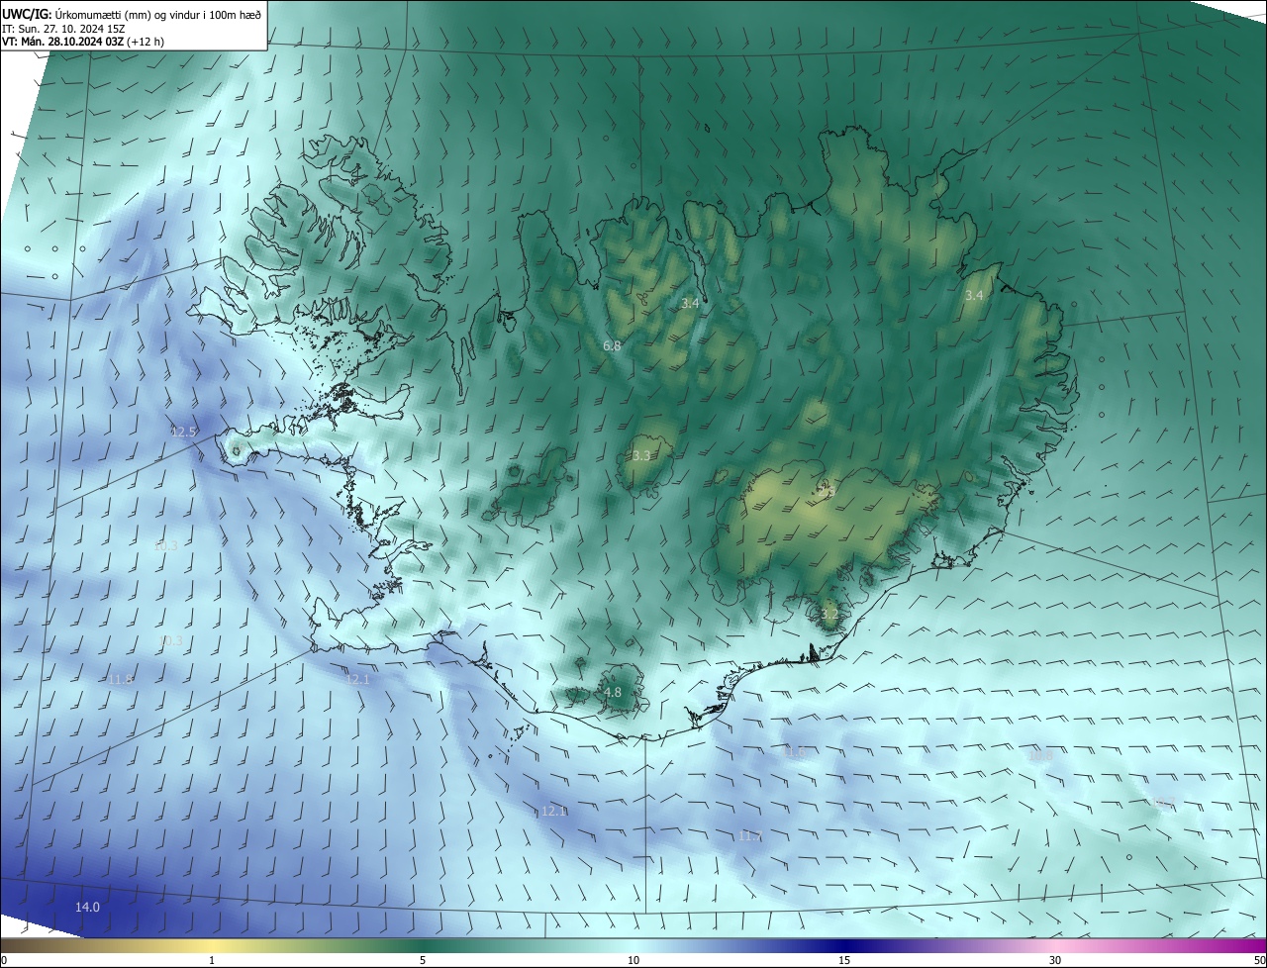Viewport: 1267px width, 968px height.
Task: Click the 11.7 value label
Action: pyautogui.click(x=750, y=836)
